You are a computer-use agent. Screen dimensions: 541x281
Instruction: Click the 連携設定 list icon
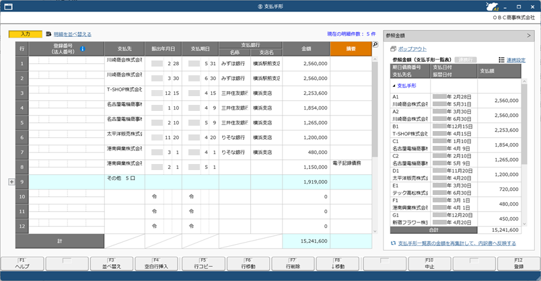pyautogui.click(x=502, y=60)
